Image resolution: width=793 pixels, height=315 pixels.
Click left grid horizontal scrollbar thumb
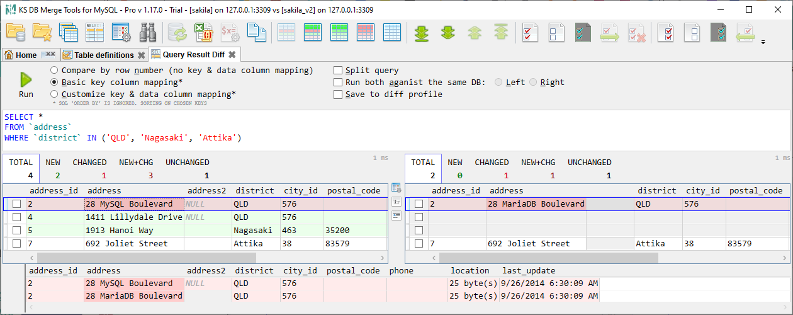click(147, 258)
